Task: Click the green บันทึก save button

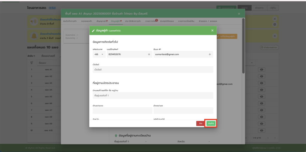Action: coord(211,124)
